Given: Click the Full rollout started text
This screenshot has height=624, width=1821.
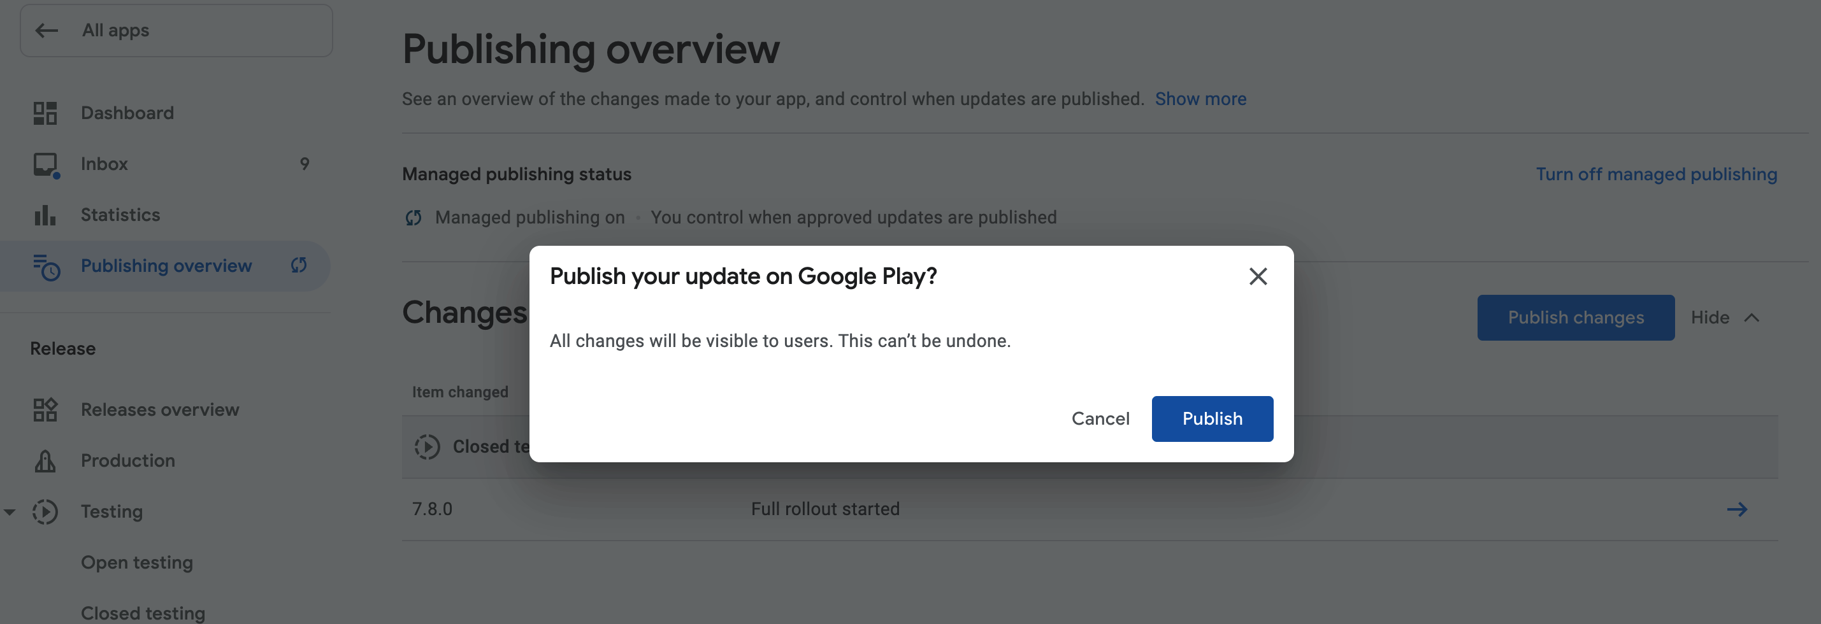Looking at the screenshot, I should tap(825, 509).
